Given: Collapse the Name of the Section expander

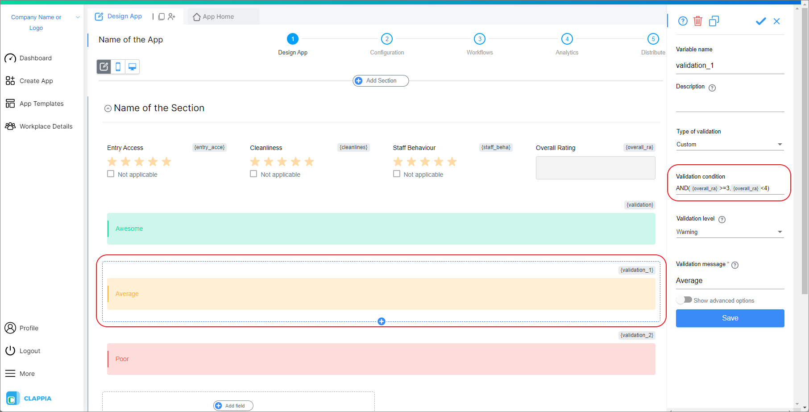Looking at the screenshot, I should tap(108, 108).
